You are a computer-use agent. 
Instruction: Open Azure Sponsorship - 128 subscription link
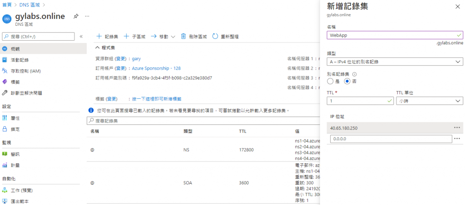[156, 68]
